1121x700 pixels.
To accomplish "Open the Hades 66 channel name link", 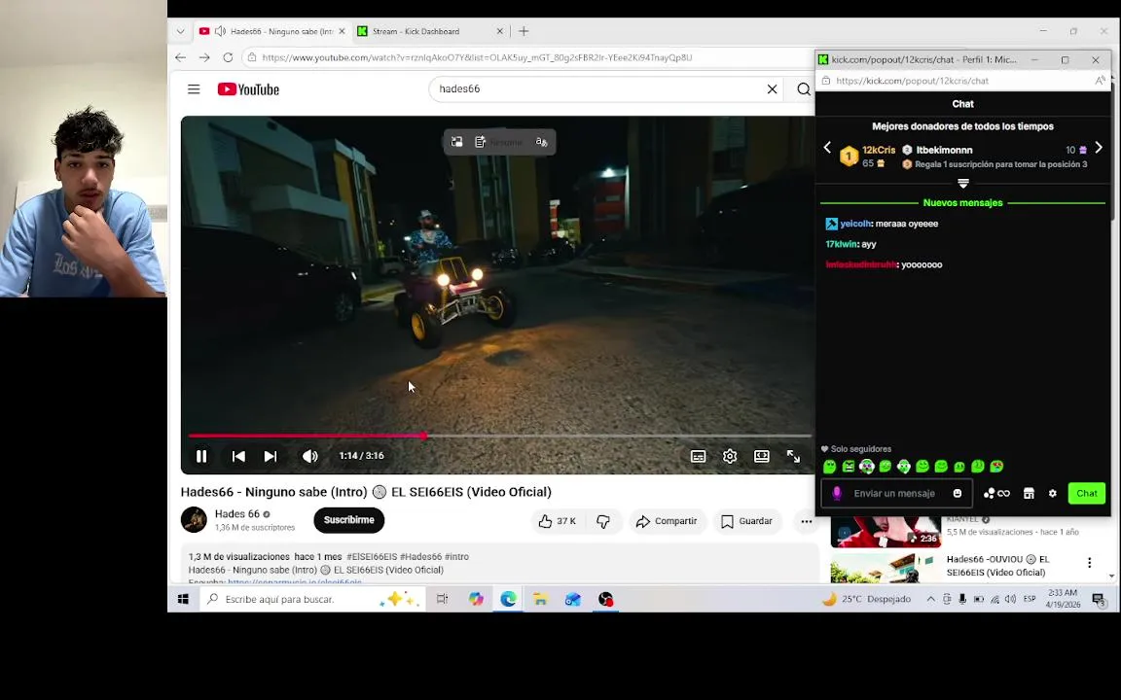I will click(237, 513).
